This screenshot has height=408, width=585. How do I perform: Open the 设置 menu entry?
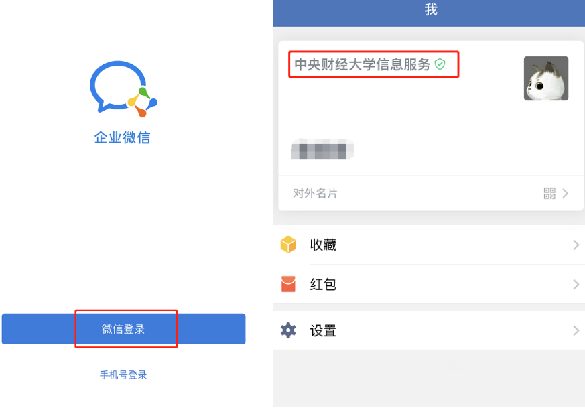429,330
